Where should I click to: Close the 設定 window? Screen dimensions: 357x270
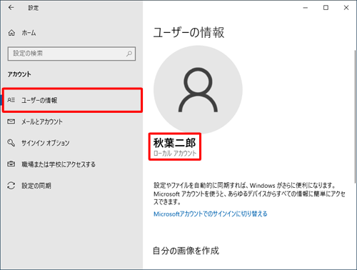[x=346, y=8]
